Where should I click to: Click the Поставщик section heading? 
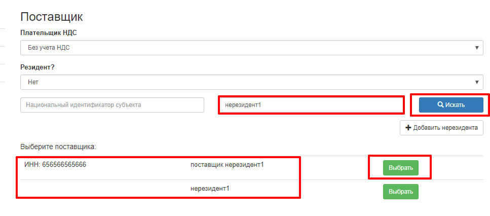(x=51, y=17)
